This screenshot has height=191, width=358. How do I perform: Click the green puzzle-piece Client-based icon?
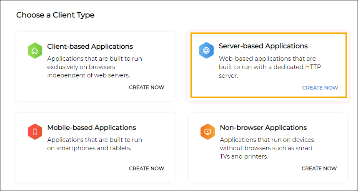point(35,51)
